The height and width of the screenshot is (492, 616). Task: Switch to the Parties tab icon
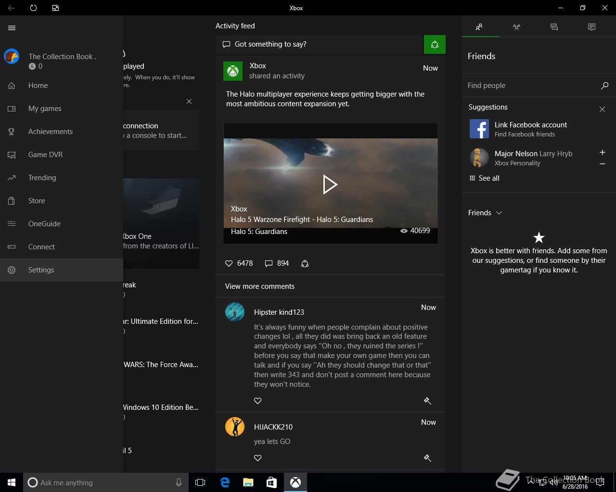(x=516, y=27)
